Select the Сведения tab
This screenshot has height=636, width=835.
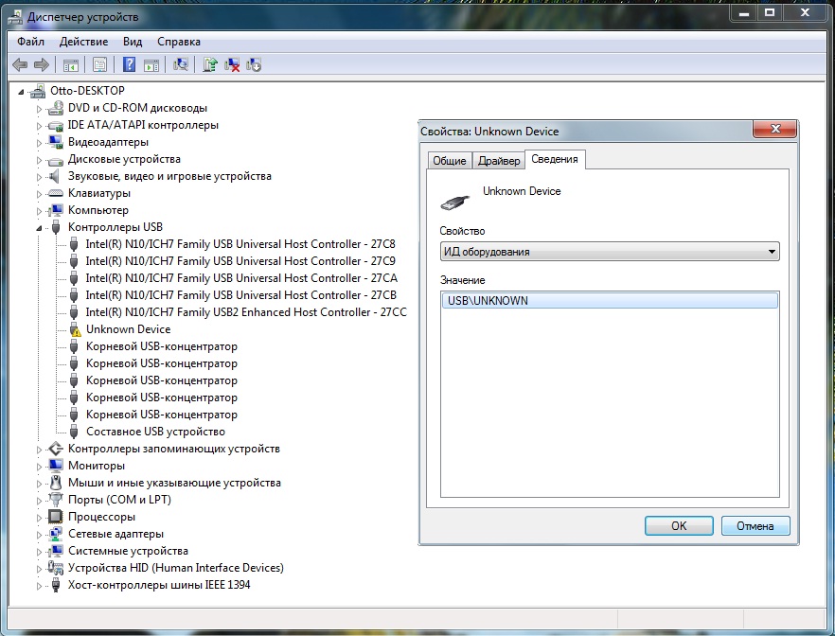555,159
